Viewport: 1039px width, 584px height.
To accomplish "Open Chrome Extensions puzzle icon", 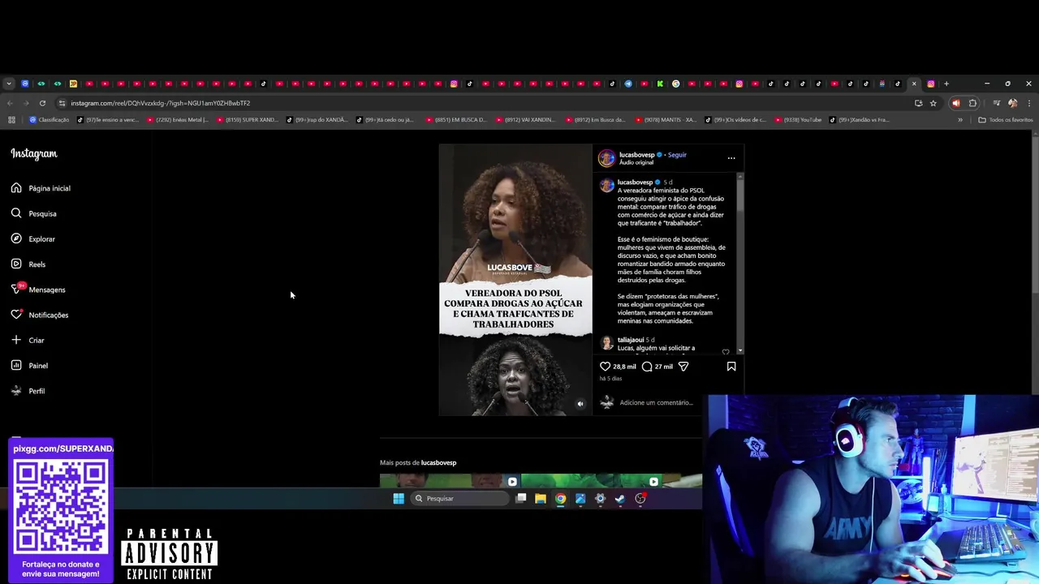I will coord(972,103).
